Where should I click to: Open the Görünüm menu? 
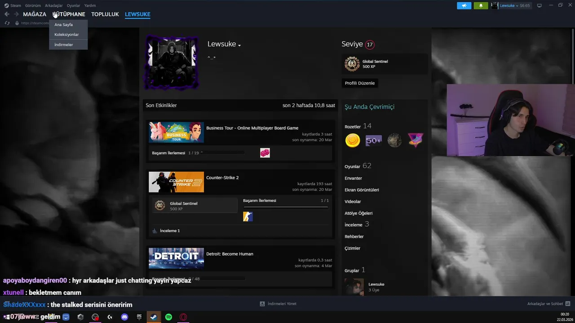33,5
